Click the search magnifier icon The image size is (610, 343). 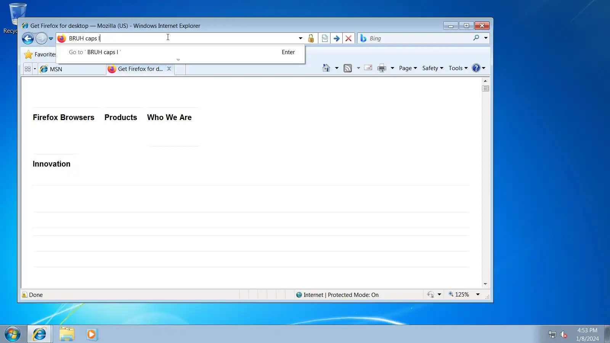[x=476, y=38]
